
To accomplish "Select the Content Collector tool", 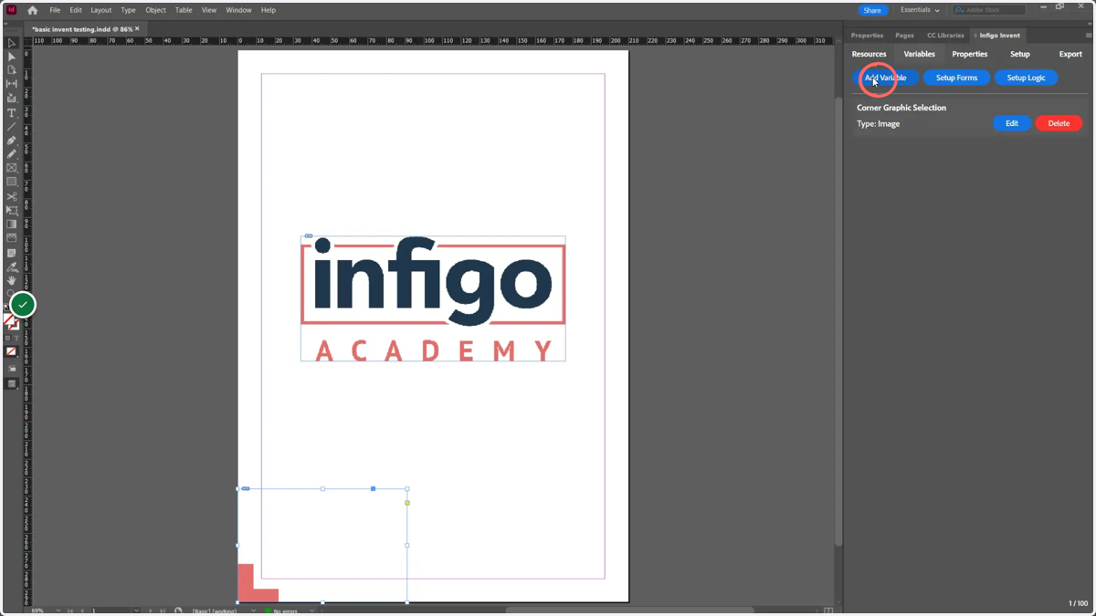I will click(12, 99).
